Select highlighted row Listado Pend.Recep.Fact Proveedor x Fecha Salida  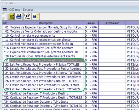46,60
